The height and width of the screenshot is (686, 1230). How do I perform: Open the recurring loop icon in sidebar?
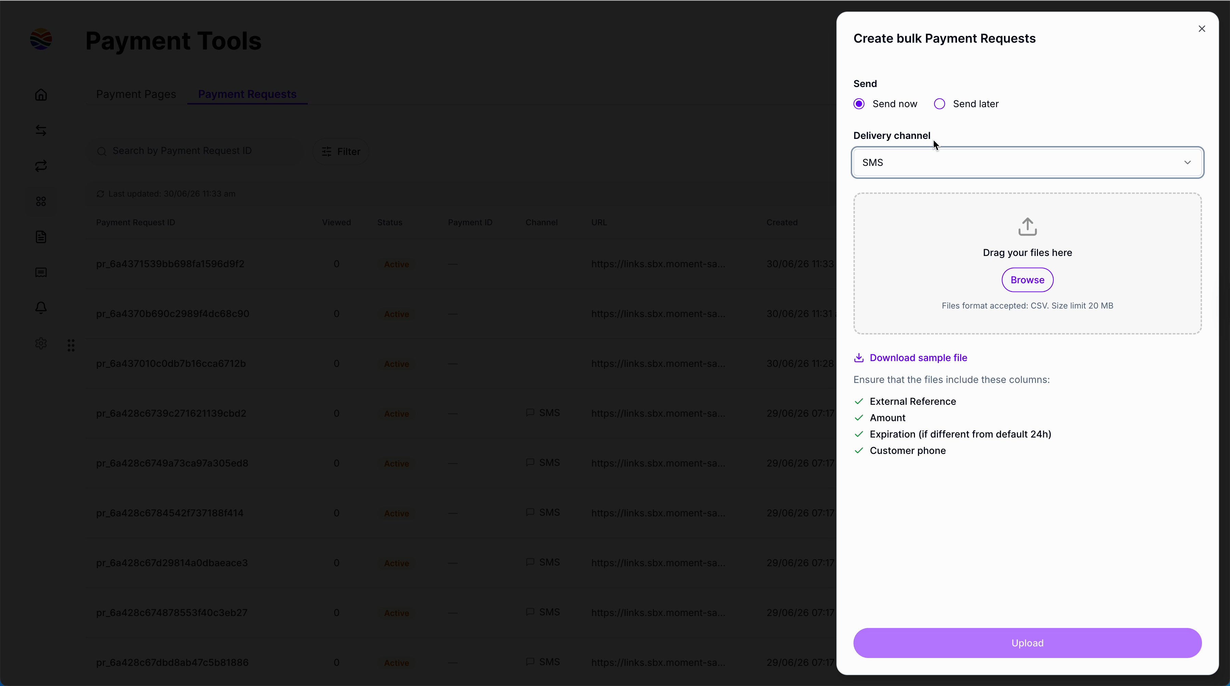[41, 166]
